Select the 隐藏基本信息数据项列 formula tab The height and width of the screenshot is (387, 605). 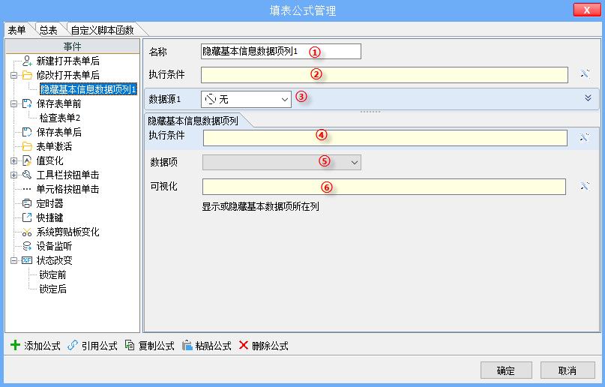(193, 121)
